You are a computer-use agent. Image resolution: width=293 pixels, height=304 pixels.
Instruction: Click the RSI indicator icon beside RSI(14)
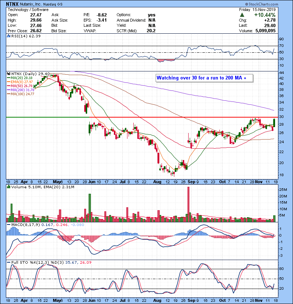(x=8, y=36)
